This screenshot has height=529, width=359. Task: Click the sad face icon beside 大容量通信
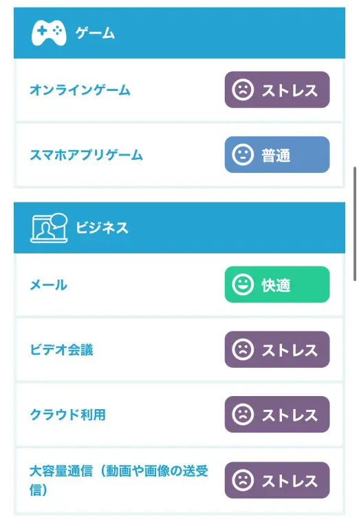[x=243, y=480]
